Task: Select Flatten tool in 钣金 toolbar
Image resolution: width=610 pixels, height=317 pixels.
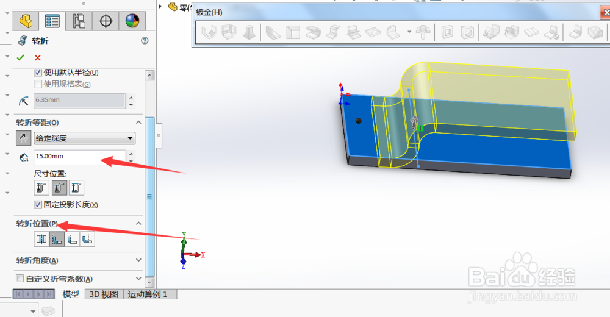Action: (531, 32)
